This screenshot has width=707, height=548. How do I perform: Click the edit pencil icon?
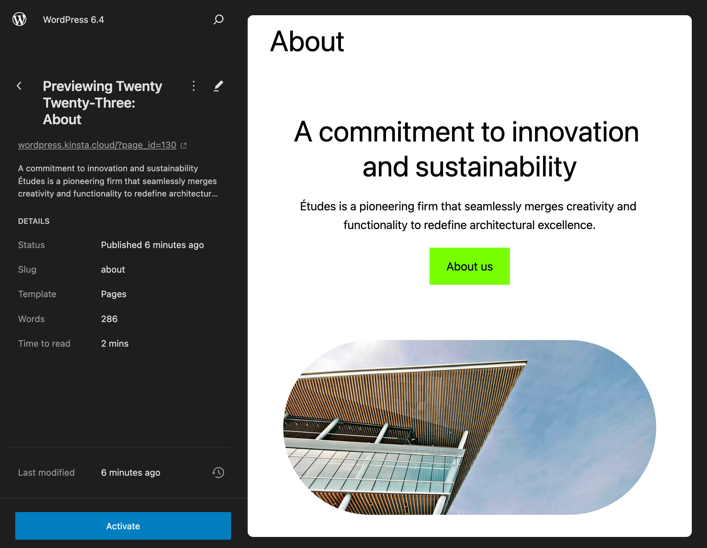[x=218, y=86]
